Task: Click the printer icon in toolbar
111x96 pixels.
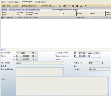Action: [81, 6]
